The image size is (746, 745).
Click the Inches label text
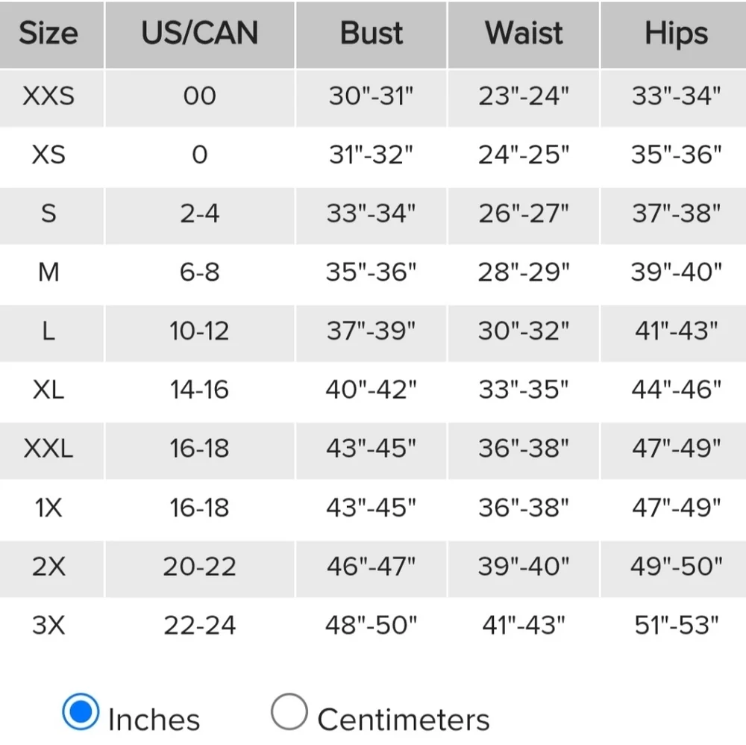[154, 720]
